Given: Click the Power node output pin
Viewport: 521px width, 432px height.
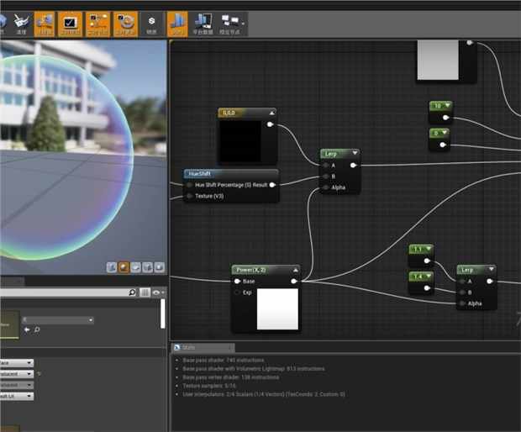Looking at the screenshot, I should click(294, 282).
